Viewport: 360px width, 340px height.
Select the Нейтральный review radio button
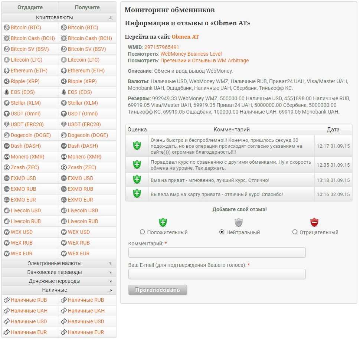pos(222,232)
